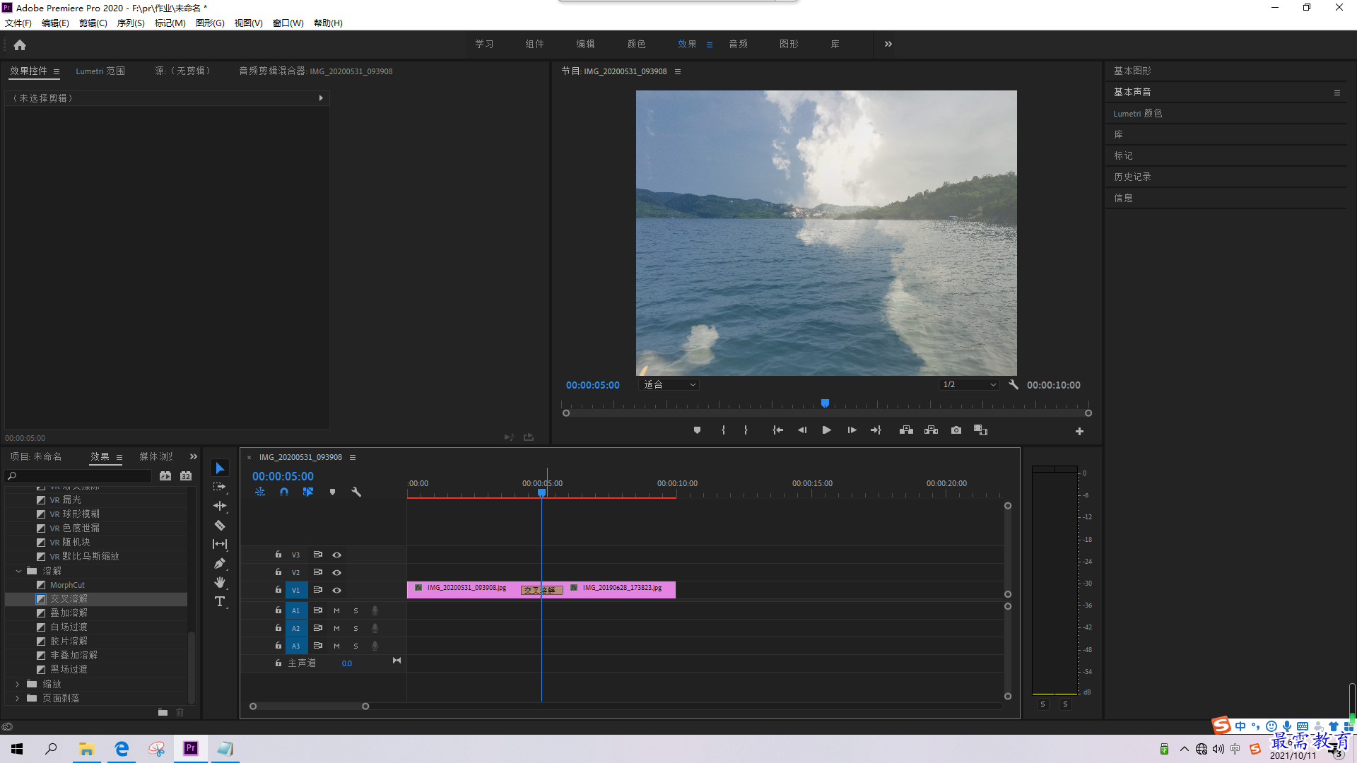Select the Hand tool

tap(220, 582)
